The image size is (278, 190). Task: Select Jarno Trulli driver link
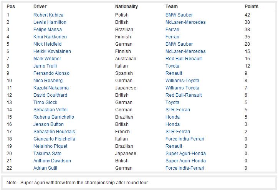click(x=45, y=66)
